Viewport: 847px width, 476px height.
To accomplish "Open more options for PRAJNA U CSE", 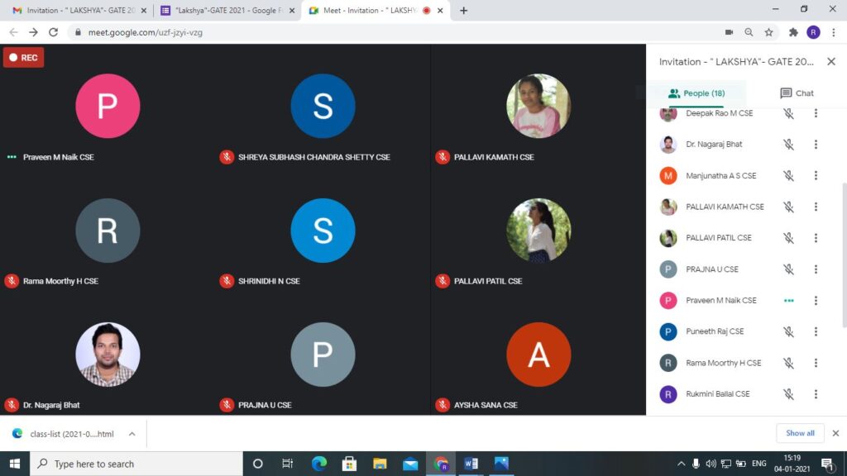I will (x=816, y=269).
